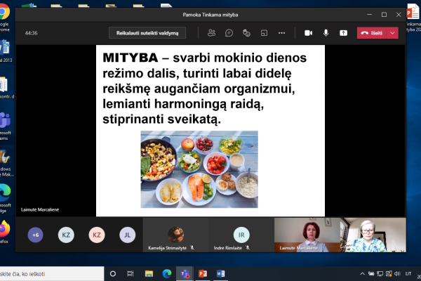This screenshot has height=281, width=421.
Task: Open the volume control in system tray
Action: (x=397, y=274)
